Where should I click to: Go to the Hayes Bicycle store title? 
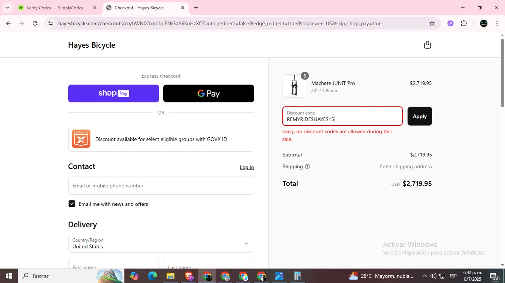[92, 45]
